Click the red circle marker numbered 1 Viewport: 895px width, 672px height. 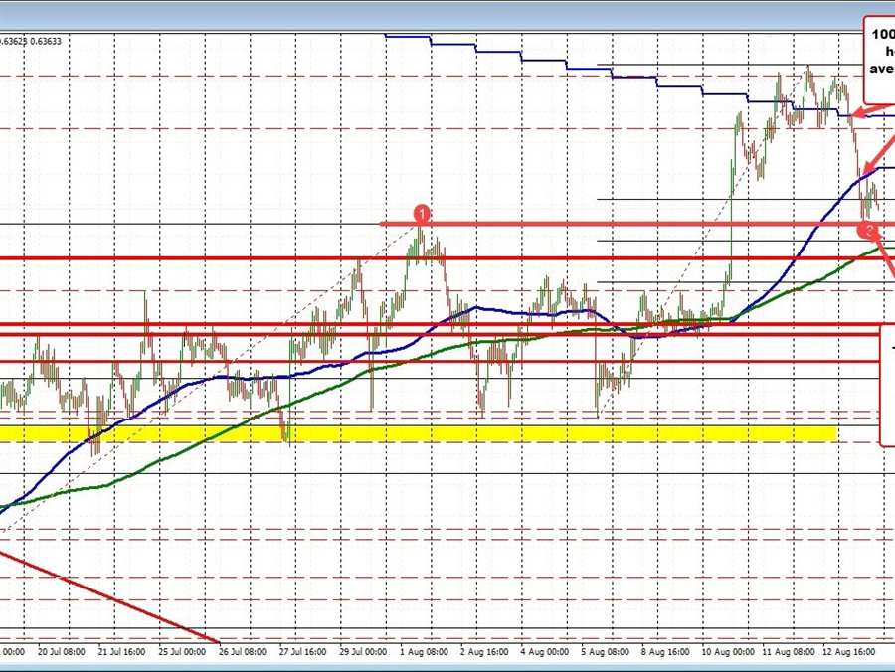[x=422, y=214]
